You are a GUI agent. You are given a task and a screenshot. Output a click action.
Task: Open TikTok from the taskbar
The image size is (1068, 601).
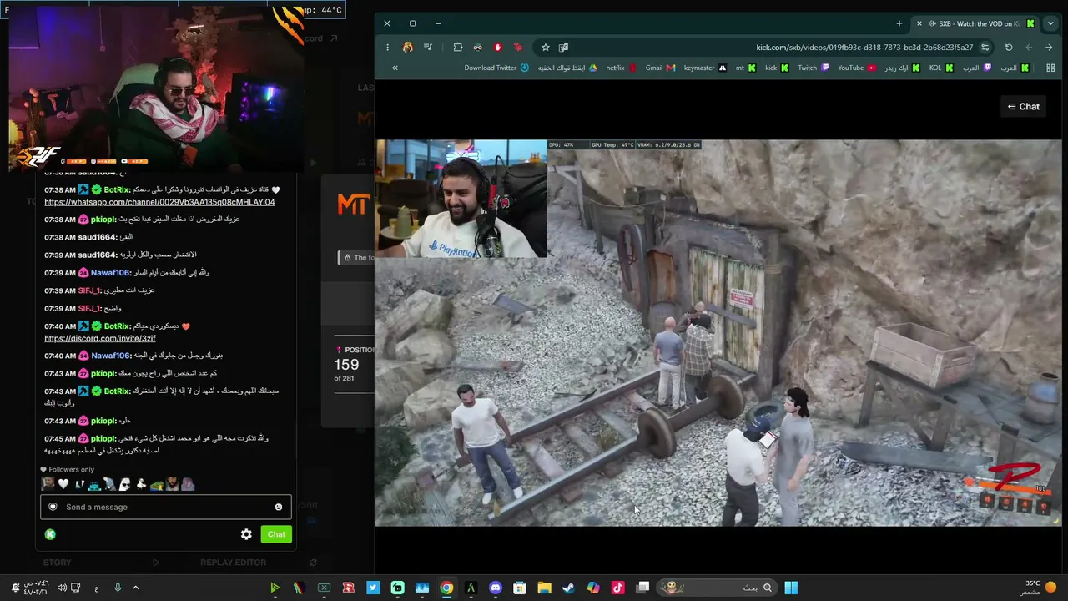tap(617, 588)
